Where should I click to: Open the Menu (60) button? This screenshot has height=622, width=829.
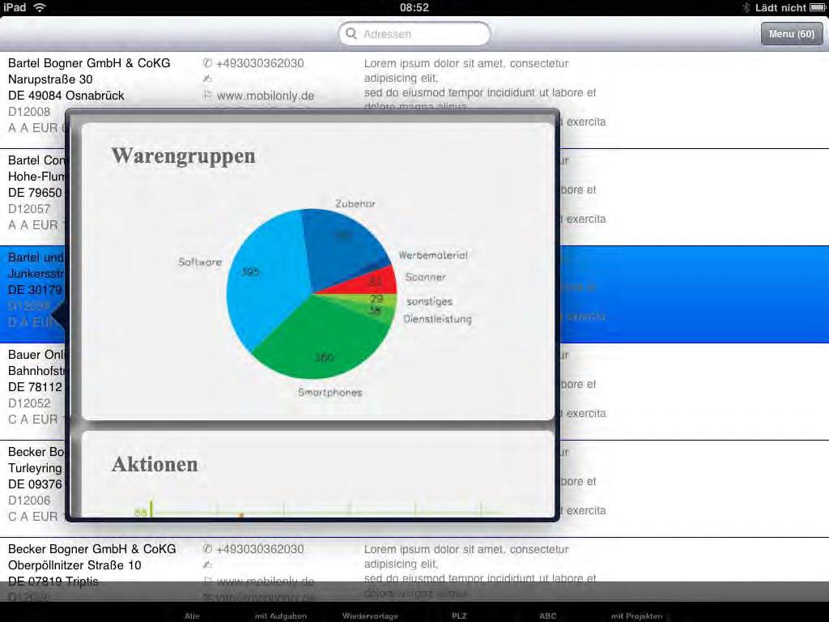click(791, 34)
